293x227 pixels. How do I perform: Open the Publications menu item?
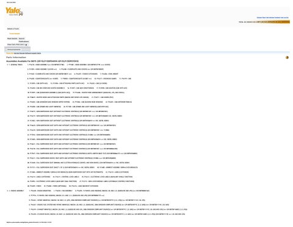tap(24, 42)
